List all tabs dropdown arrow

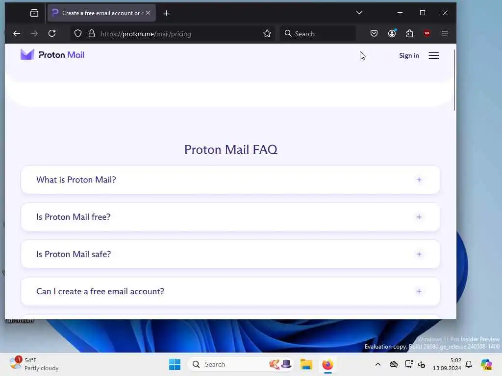click(359, 13)
